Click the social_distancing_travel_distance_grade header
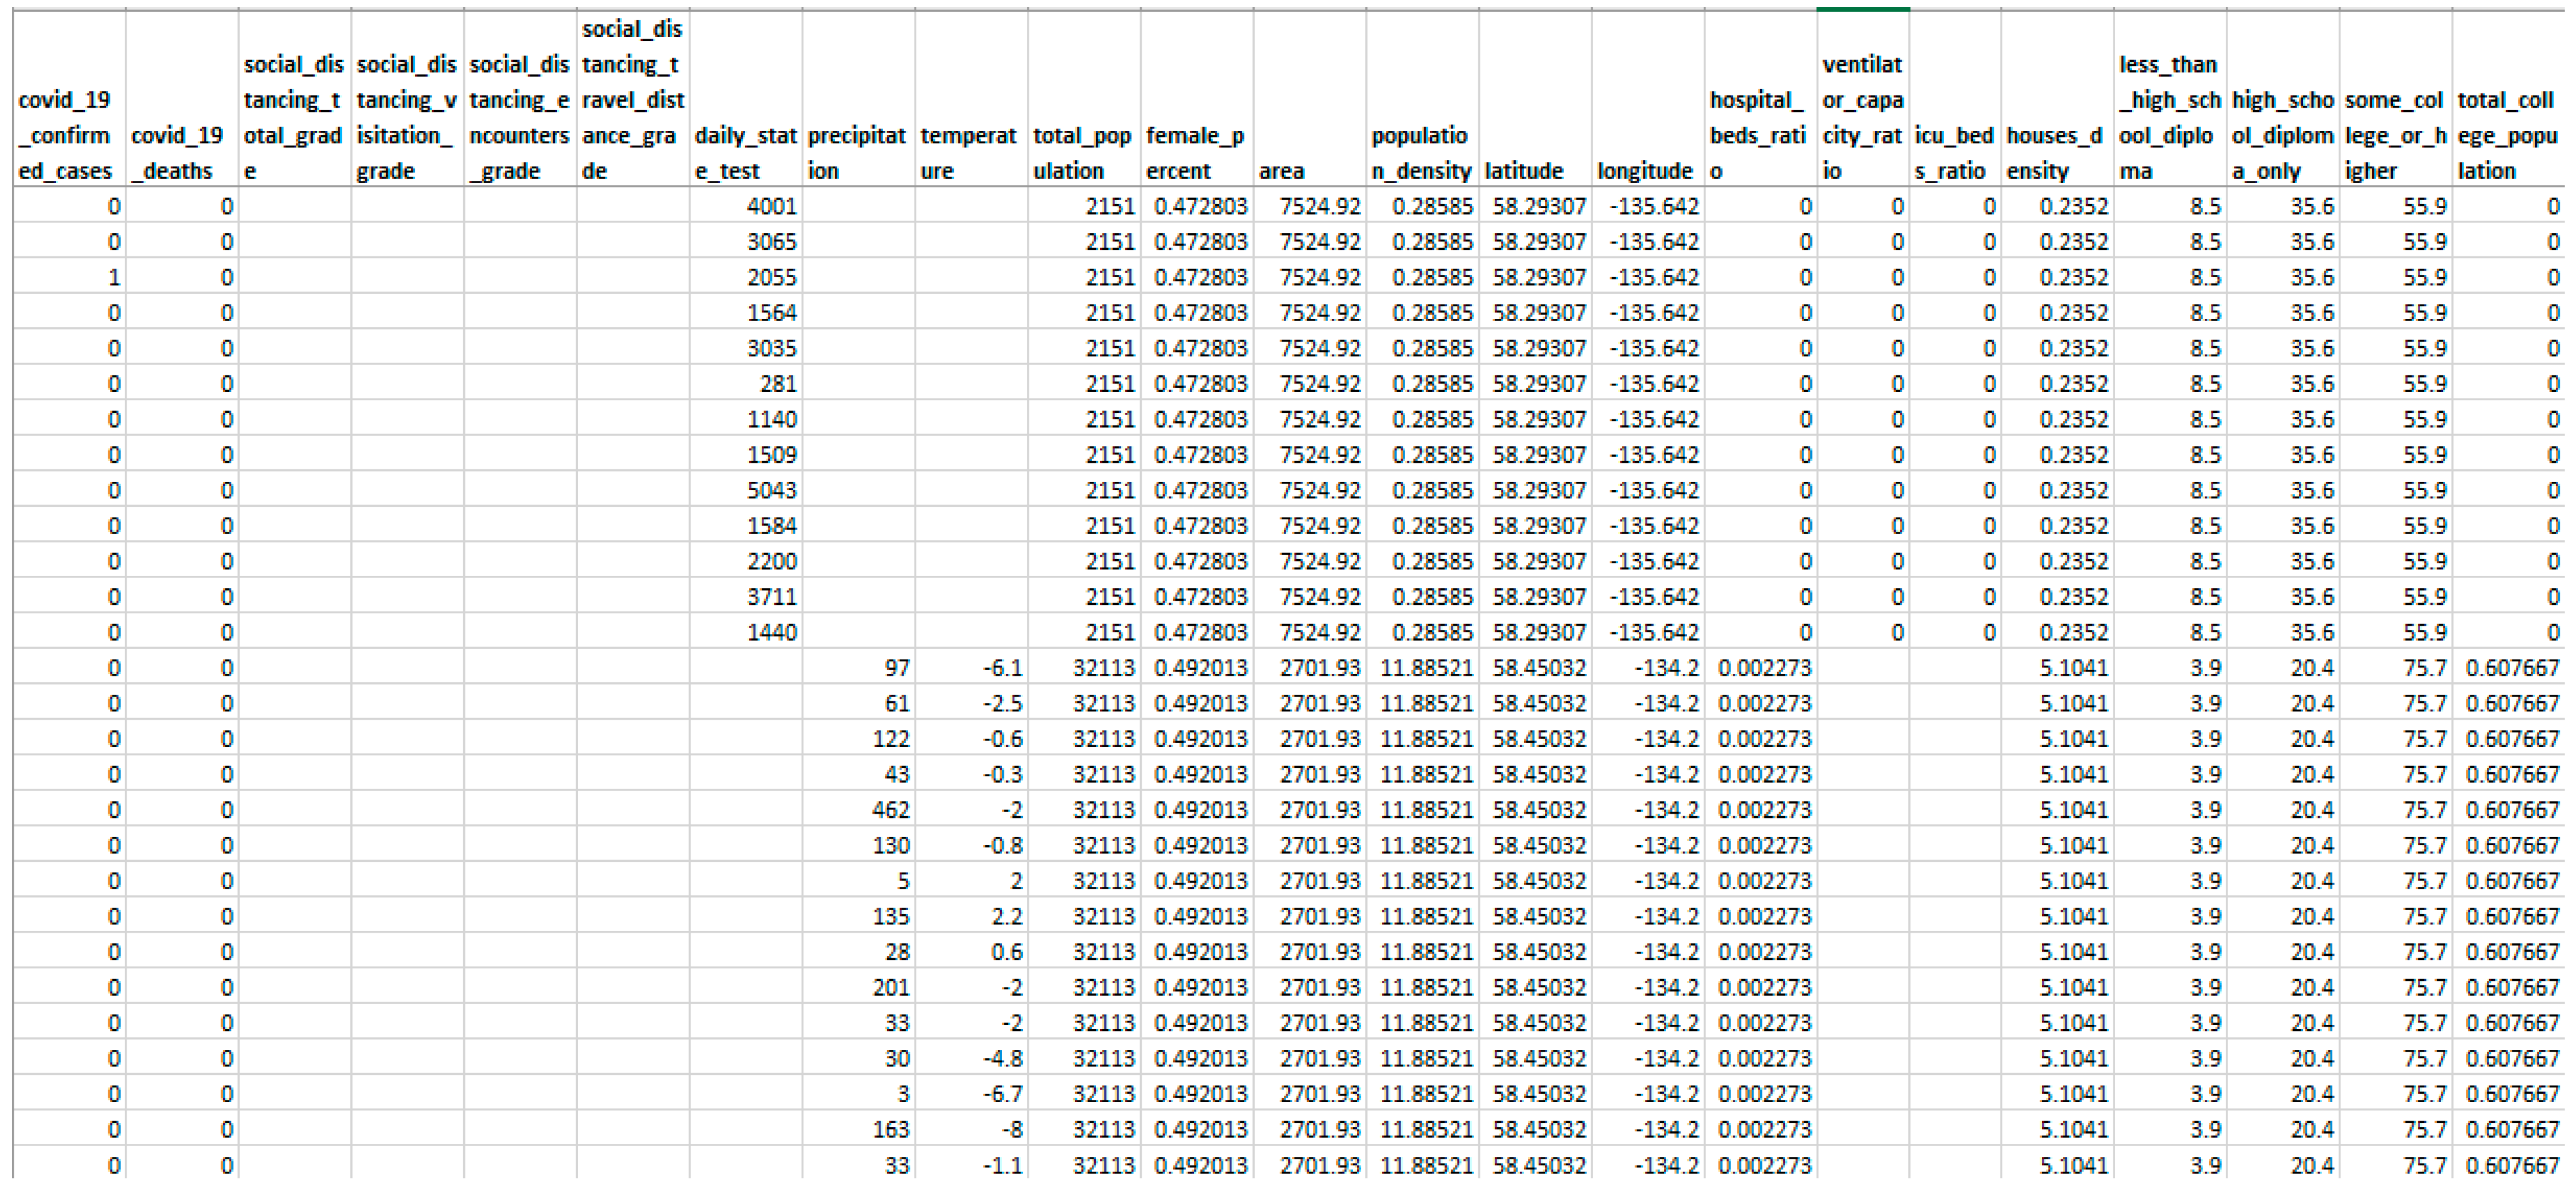The height and width of the screenshot is (1192, 2576). click(x=632, y=99)
